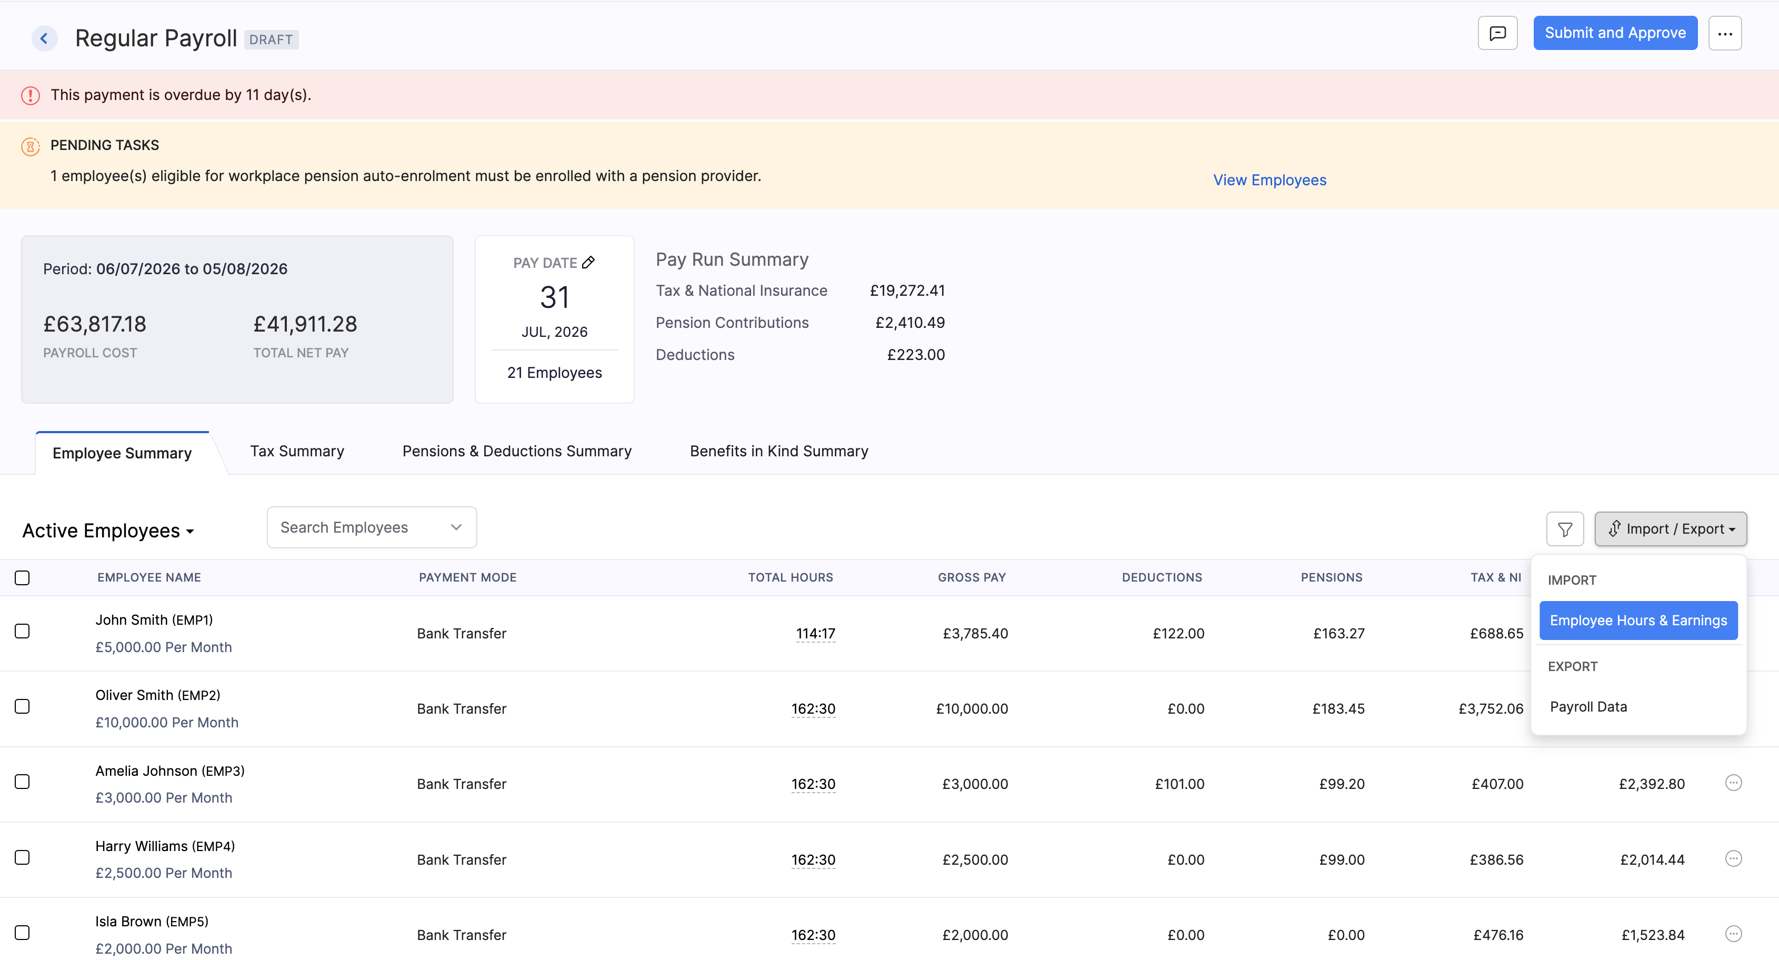The width and height of the screenshot is (1779, 960).
Task: Open the comments speech bubble icon
Action: click(1497, 33)
